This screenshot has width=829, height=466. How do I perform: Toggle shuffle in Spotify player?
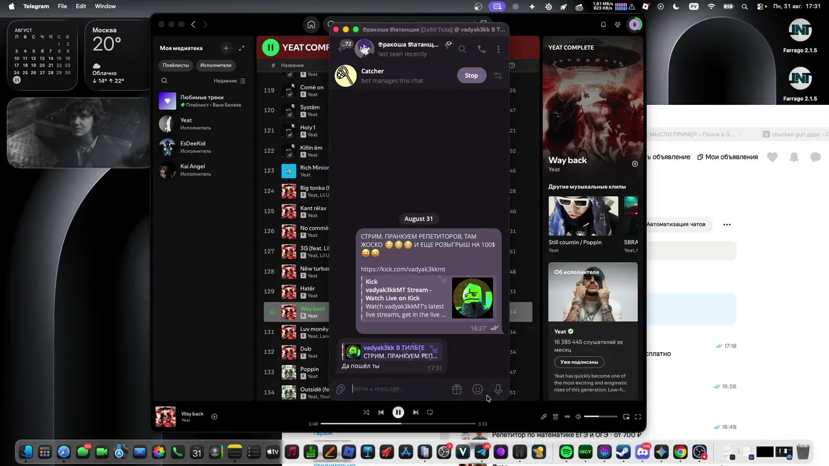coord(367,412)
